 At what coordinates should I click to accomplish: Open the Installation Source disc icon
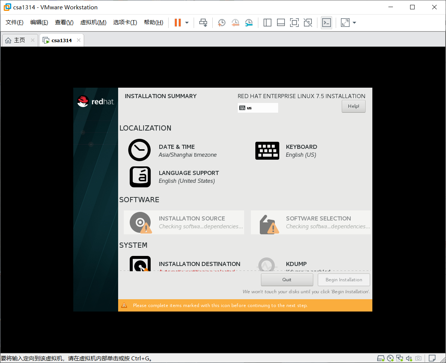[141, 223]
